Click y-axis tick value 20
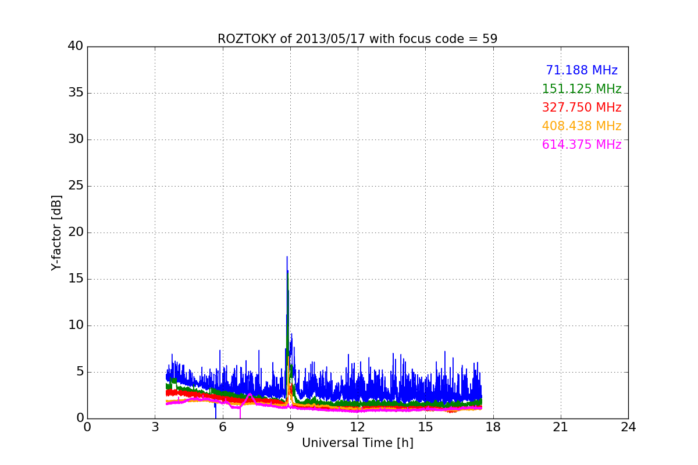This screenshot has height=465, width=698. pyautogui.click(x=76, y=233)
